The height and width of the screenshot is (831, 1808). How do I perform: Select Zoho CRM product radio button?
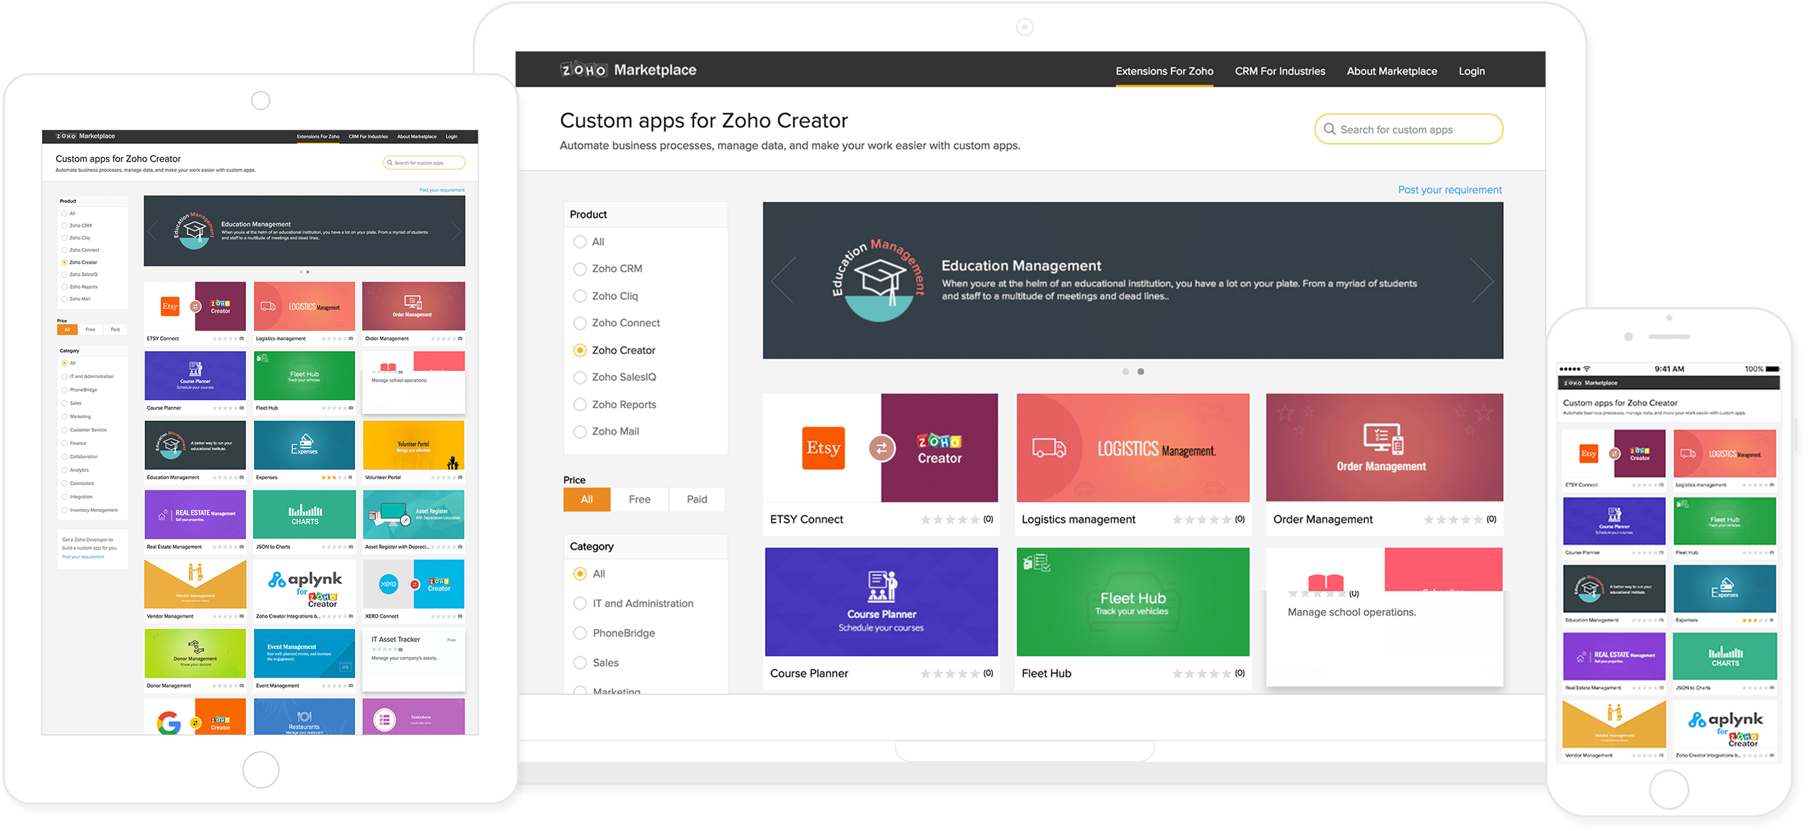coord(580,269)
